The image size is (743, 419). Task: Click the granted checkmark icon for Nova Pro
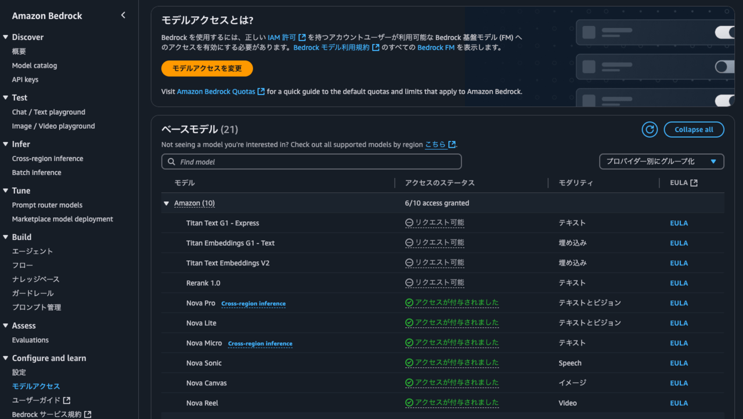pos(409,303)
